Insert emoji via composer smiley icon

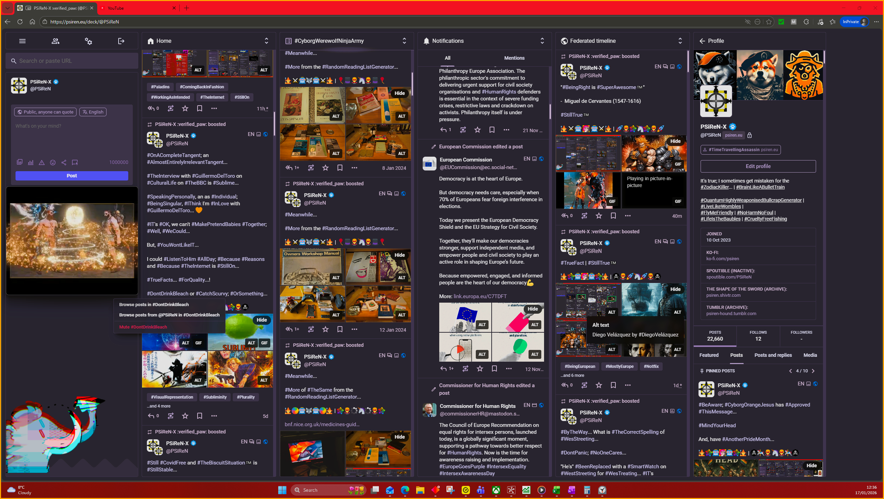53,162
